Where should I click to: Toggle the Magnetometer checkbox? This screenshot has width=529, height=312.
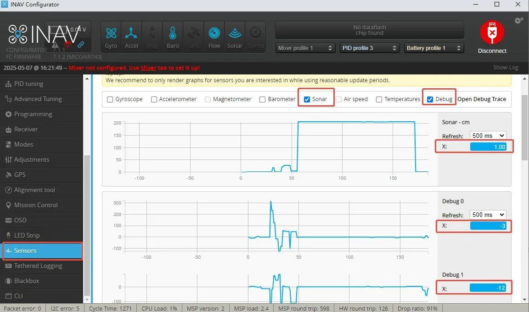coord(208,99)
